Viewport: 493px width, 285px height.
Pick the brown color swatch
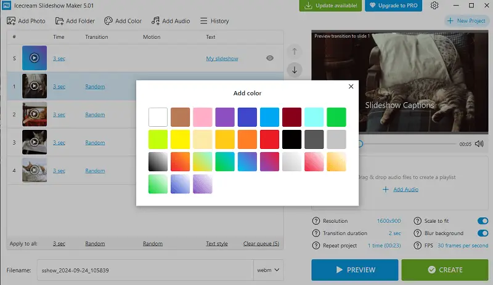tap(180, 117)
